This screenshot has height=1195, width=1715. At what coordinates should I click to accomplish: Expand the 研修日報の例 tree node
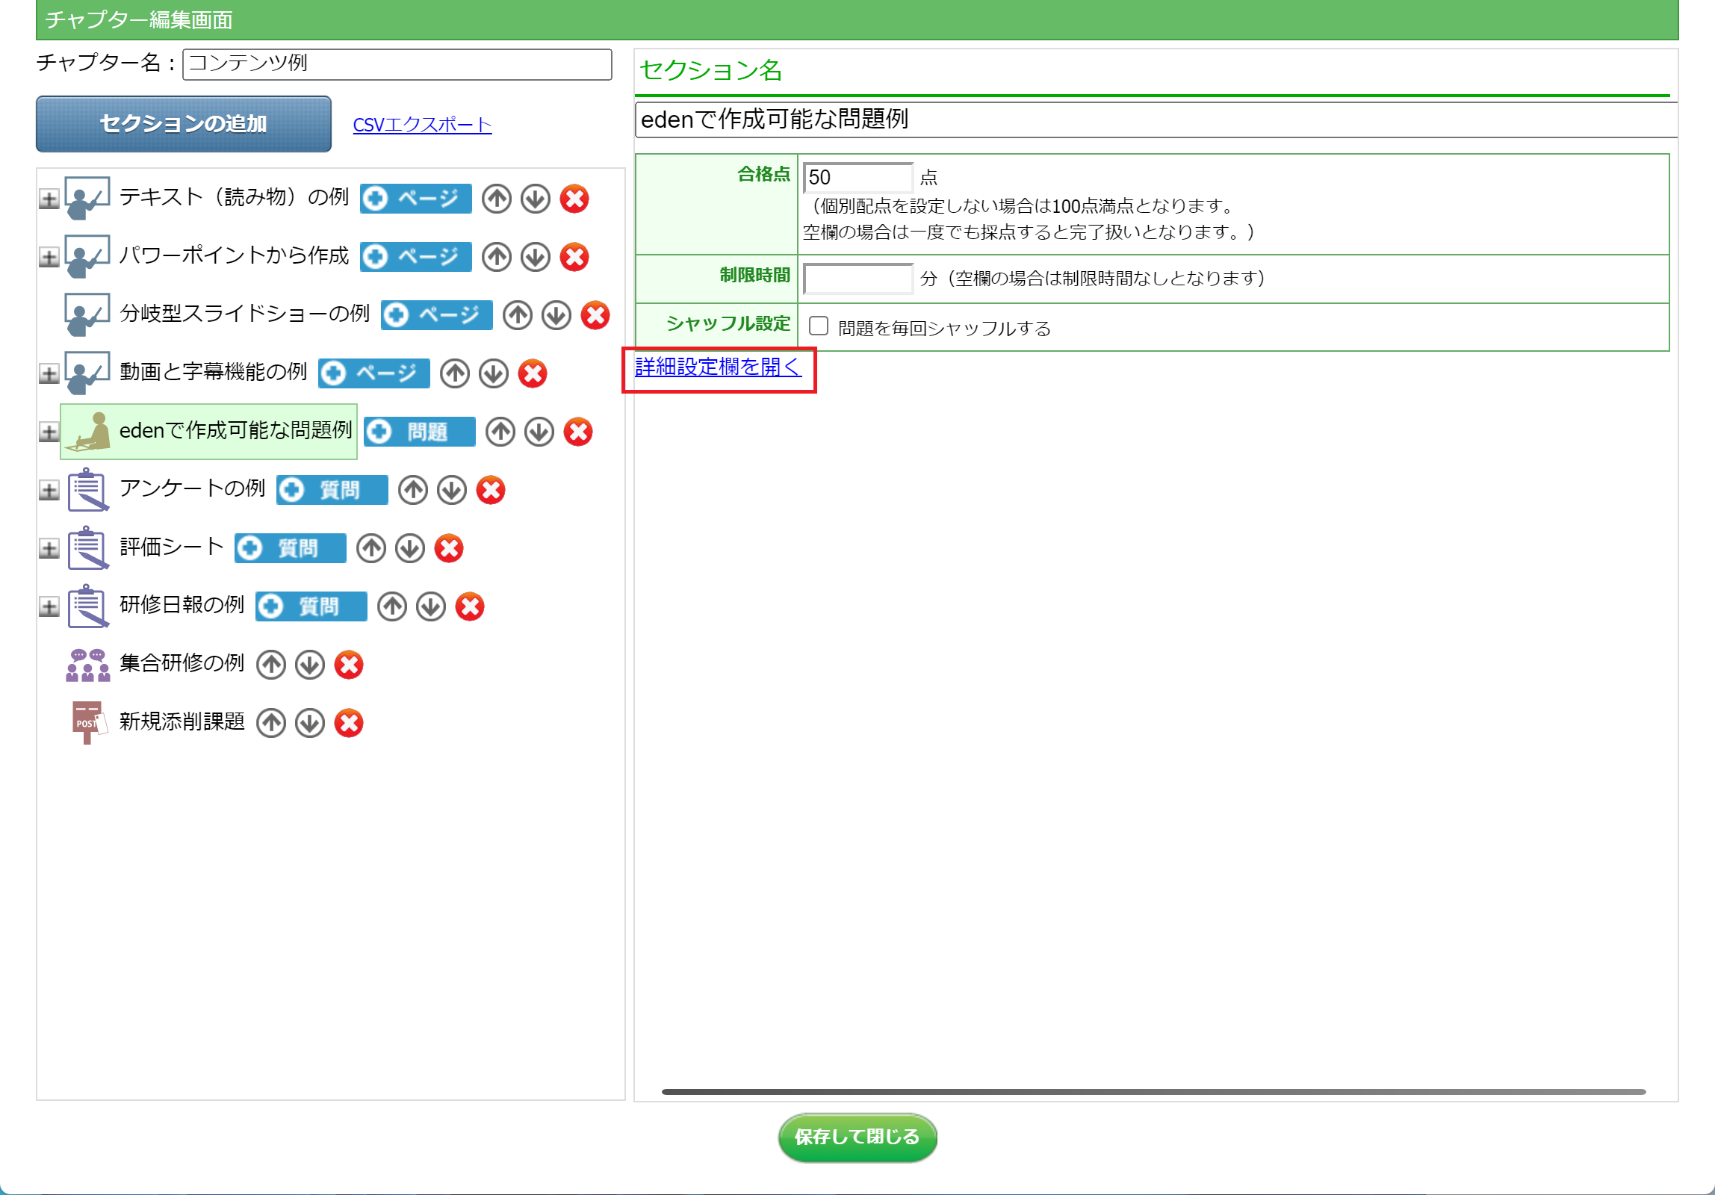[x=49, y=607]
